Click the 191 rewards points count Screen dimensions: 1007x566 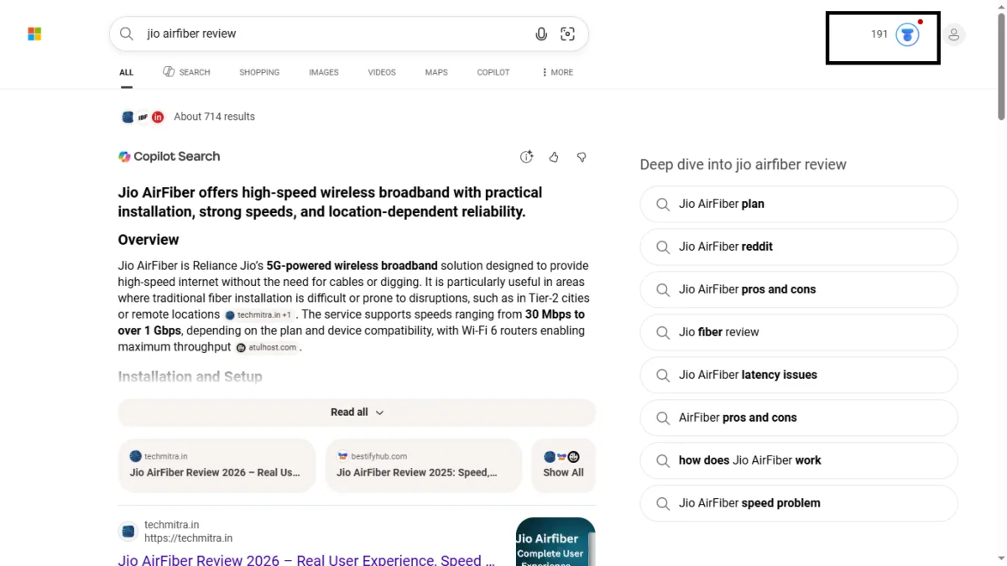point(879,34)
